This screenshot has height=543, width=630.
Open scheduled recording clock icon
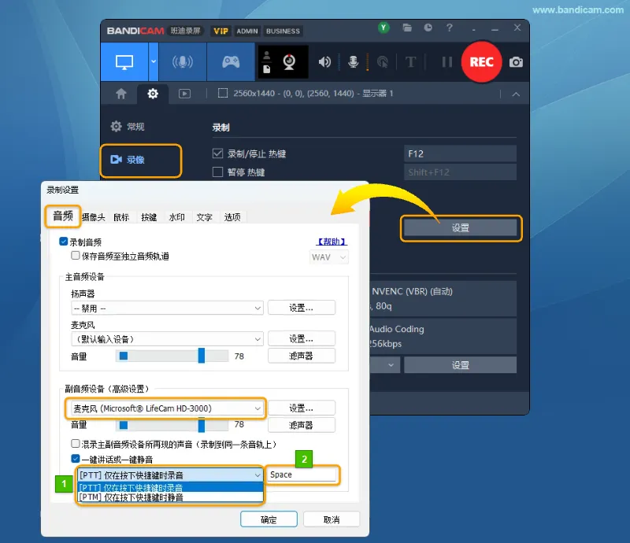point(428,28)
